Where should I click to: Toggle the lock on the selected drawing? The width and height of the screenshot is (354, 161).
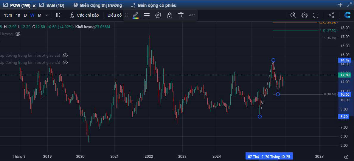pos(170,15)
